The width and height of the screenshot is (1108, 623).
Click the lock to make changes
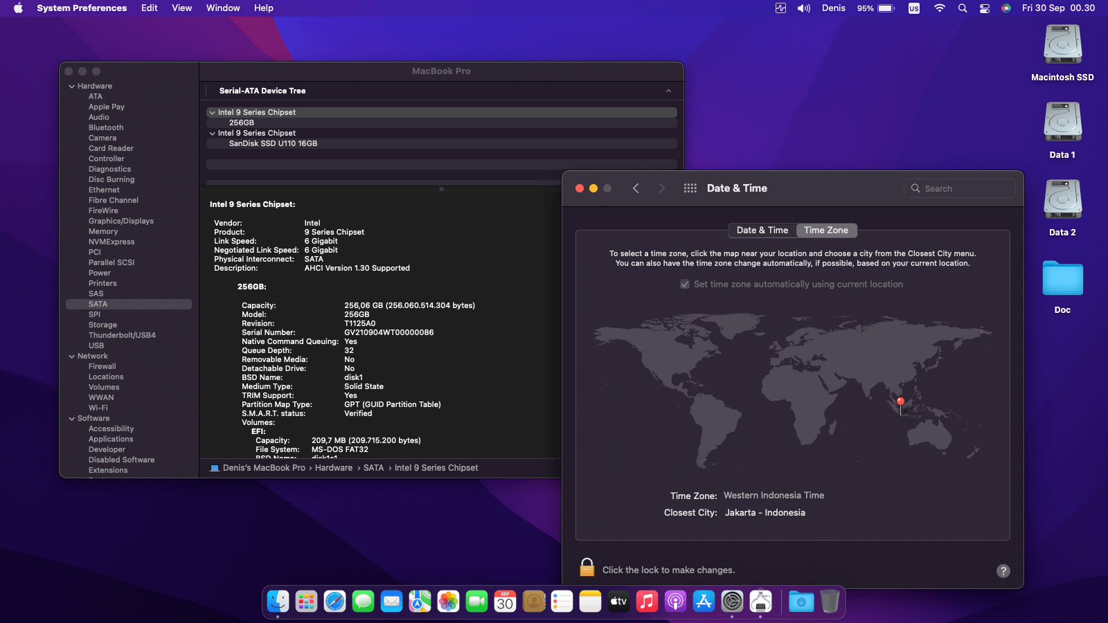(587, 568)
